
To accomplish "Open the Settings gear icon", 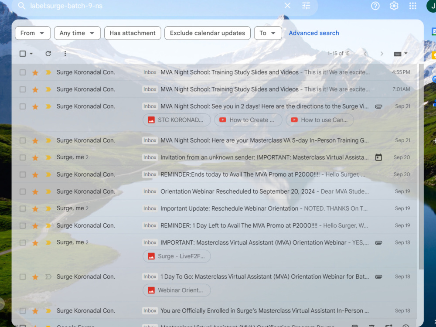I will 394,6.
